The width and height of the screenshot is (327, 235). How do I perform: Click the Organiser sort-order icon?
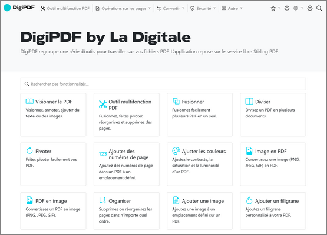[x=103, y=200]
